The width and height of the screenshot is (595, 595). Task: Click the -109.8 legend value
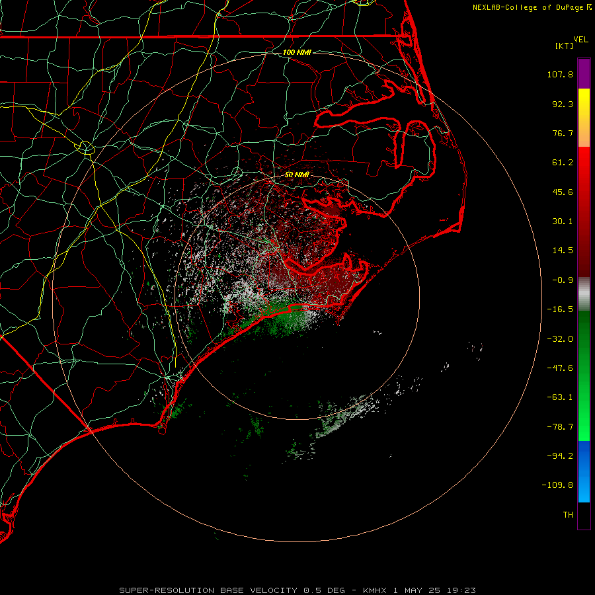tap(557, 485)
